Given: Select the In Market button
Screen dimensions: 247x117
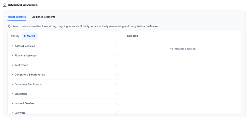Looking at the screenshot, I should click(x=29, y=36).
